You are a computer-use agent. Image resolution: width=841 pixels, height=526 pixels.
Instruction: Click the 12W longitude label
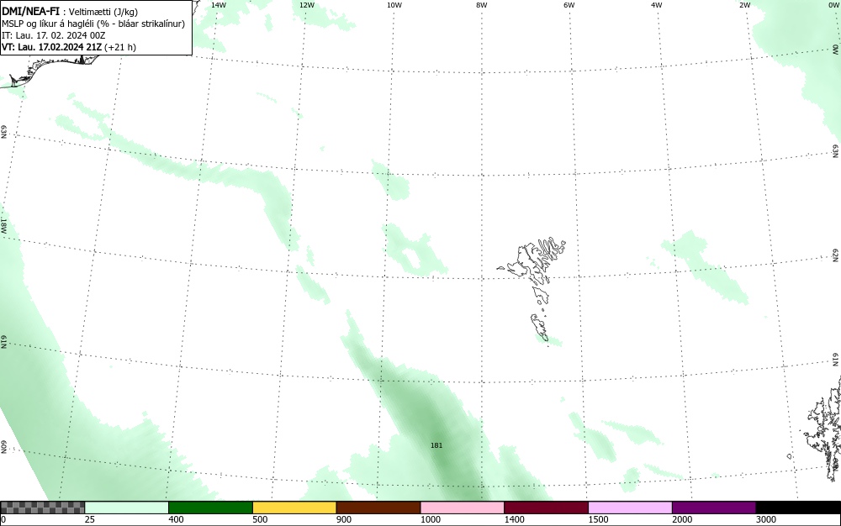tap(306, 5)
